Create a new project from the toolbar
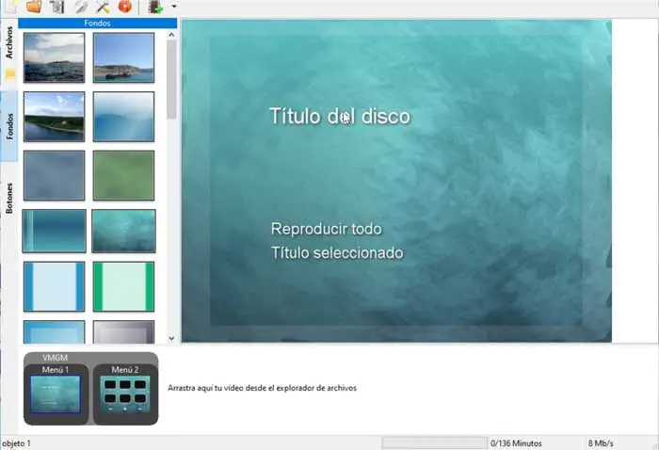Image resolution: width=659 pixels, height=450 pixels. click(10, 6)
